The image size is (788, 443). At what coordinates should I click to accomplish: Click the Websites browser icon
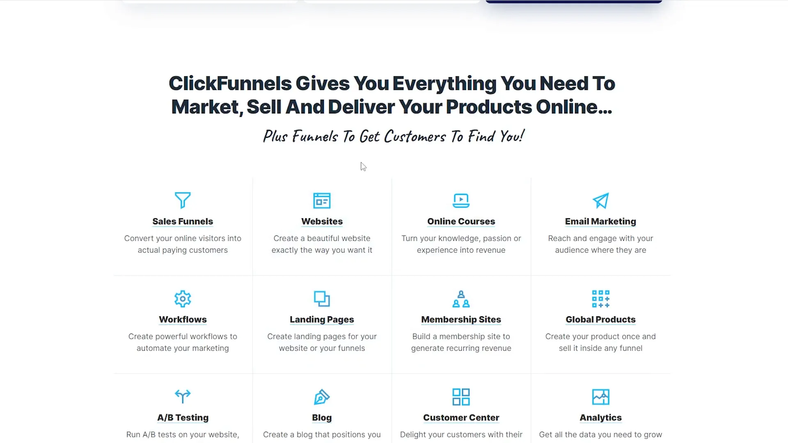[x=322, y=201]
